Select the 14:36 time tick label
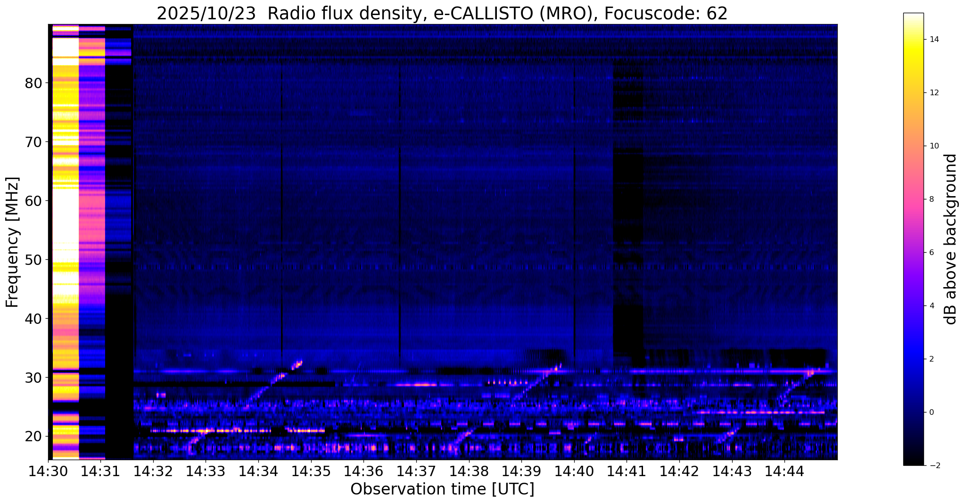This screenshot has height=503, width=965. (x=363, y=470)
